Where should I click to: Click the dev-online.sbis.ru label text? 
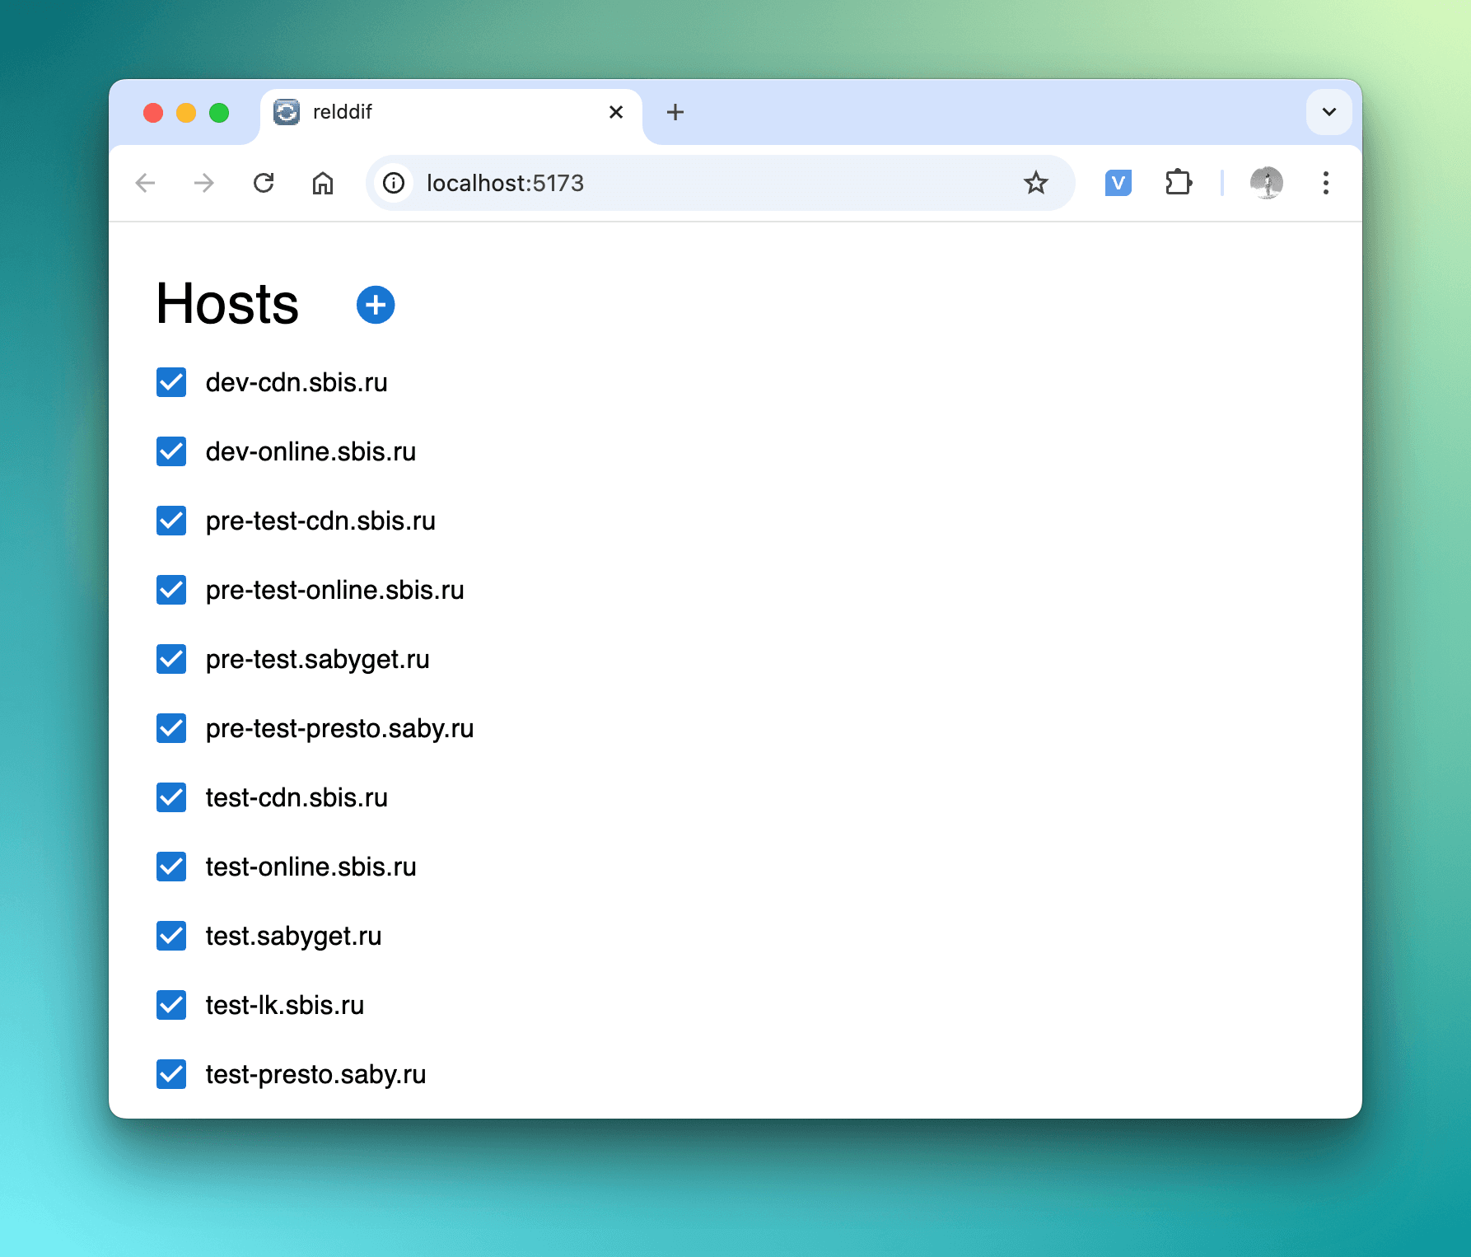(311, 451)
